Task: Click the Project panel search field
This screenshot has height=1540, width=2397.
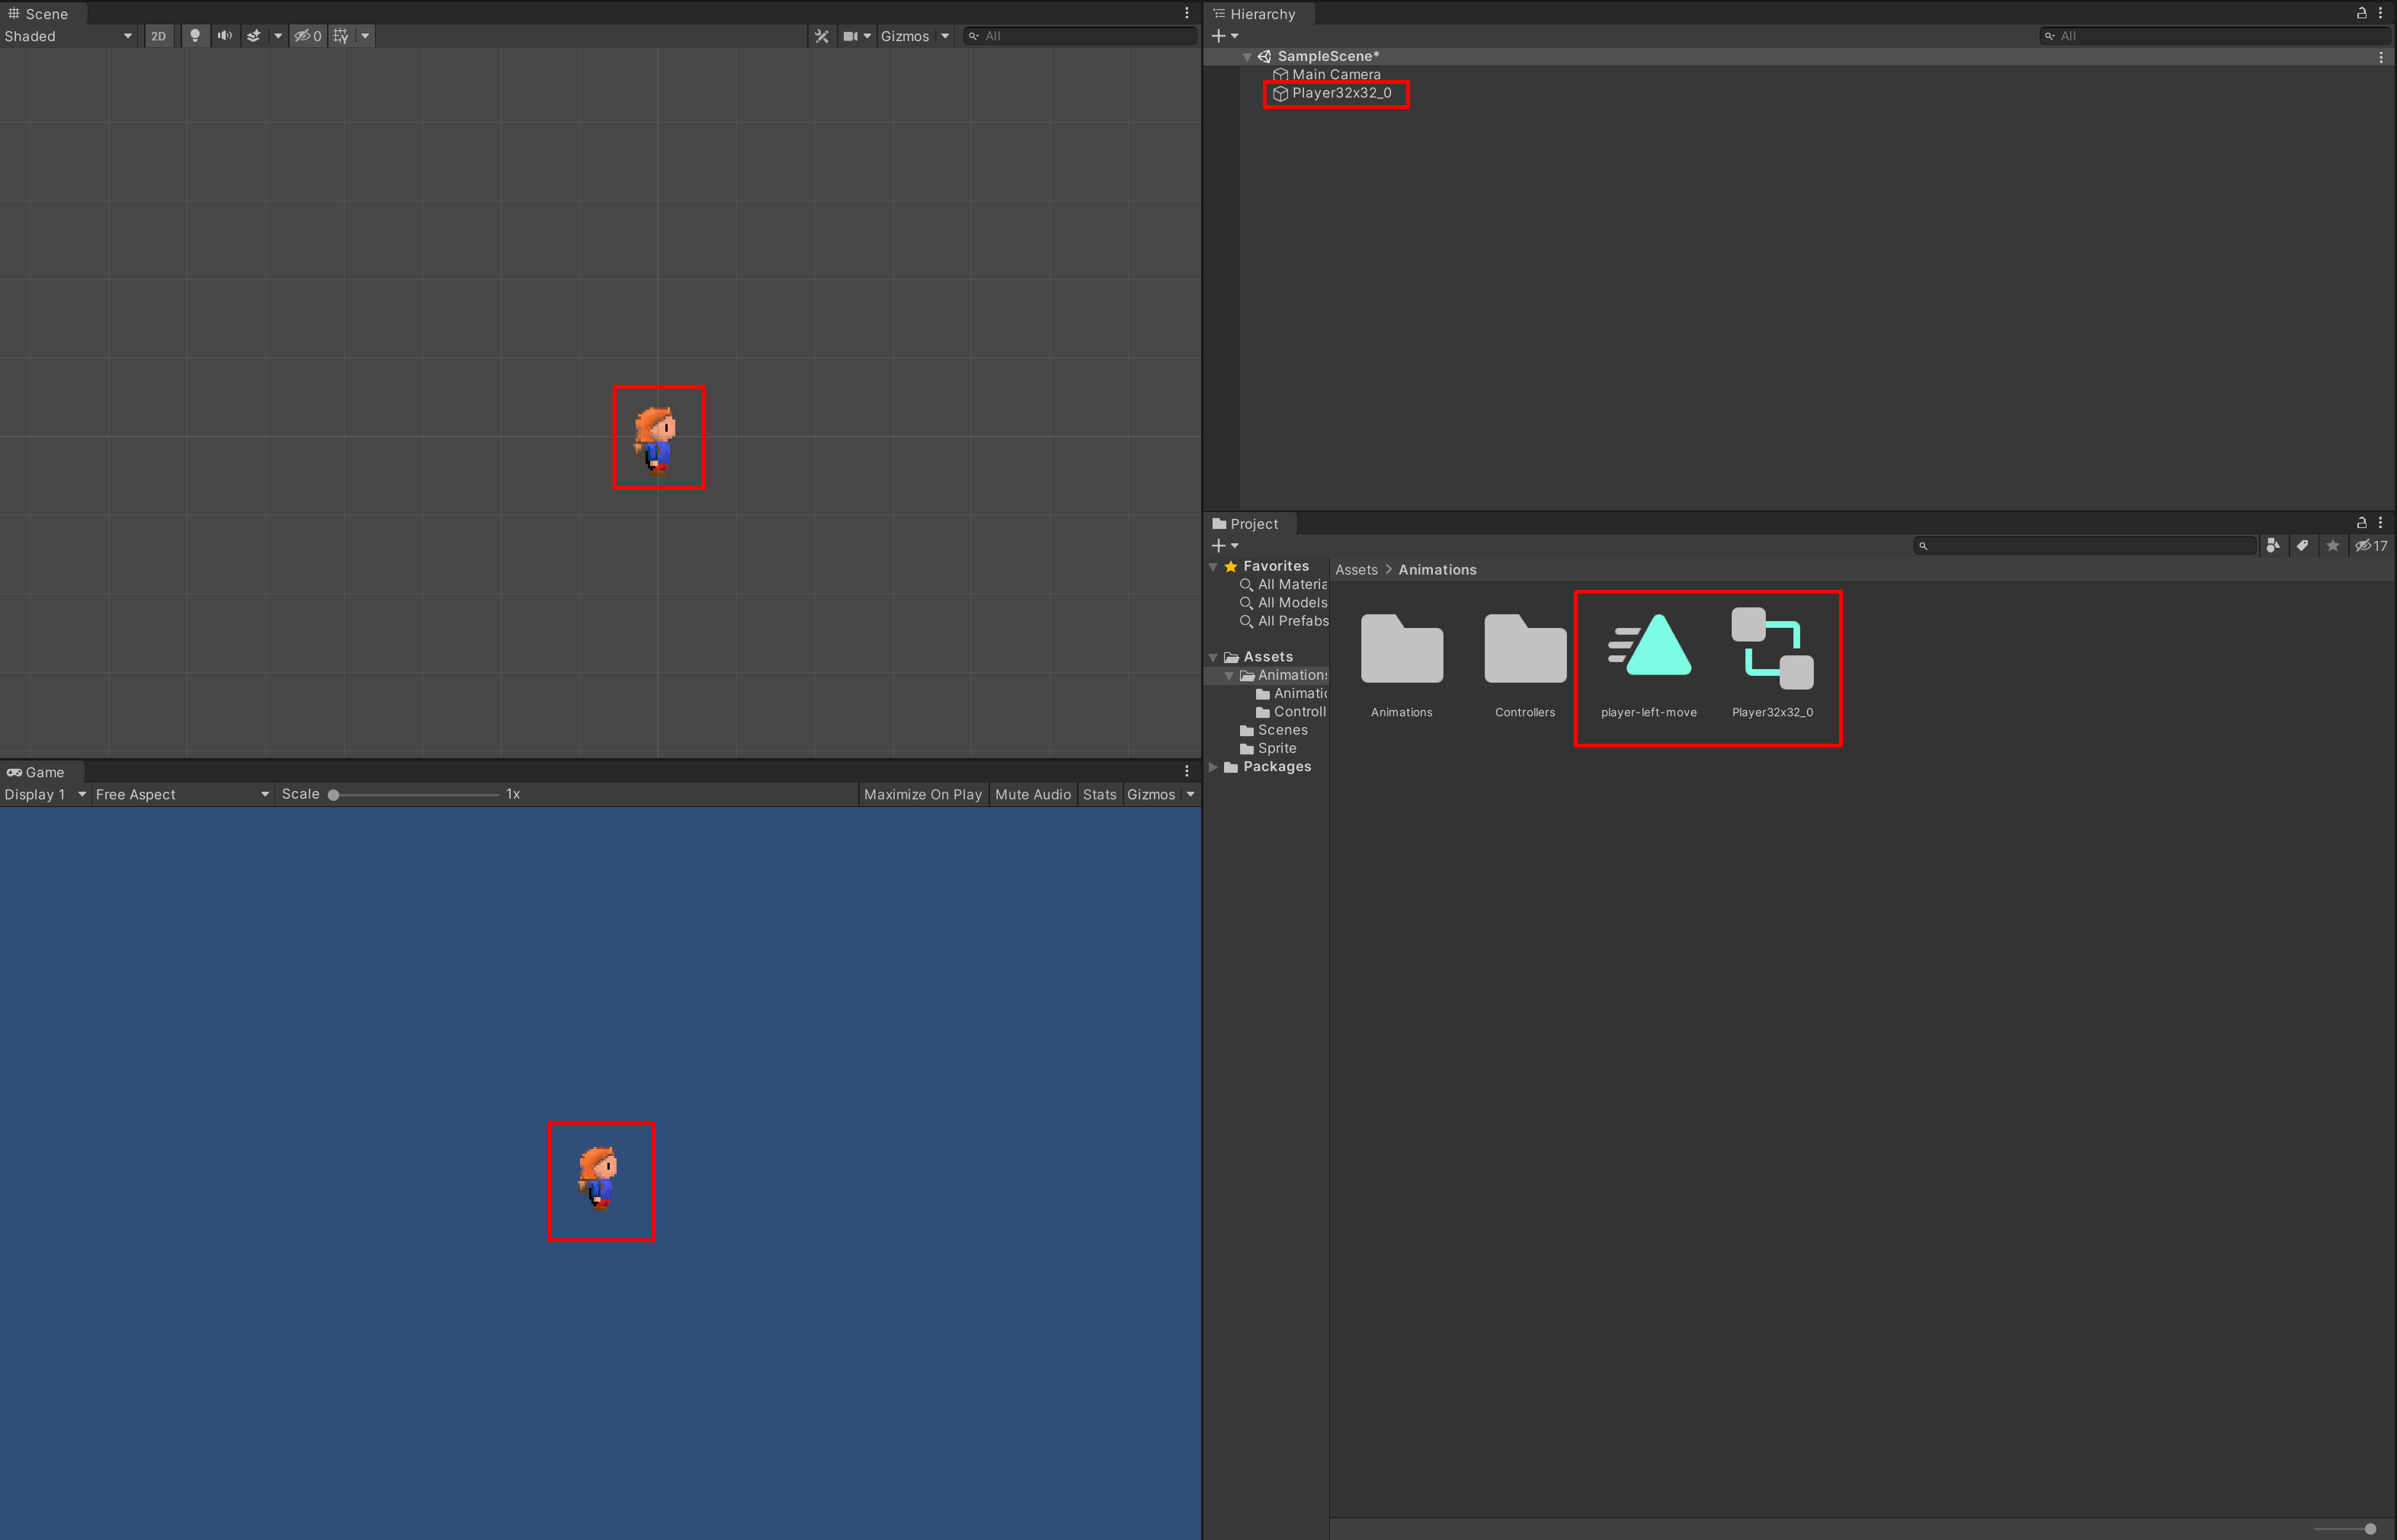Action: [x=2085, y=545]
